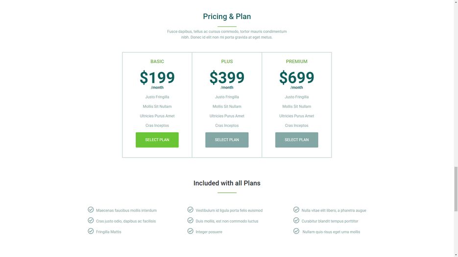
Task: Select the Basic plan green button
Action: [157, 140]
